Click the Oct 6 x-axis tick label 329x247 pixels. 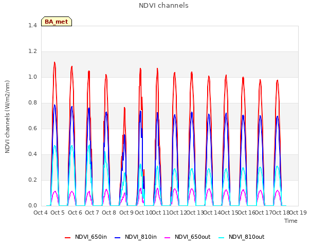[x=75, y=213]
